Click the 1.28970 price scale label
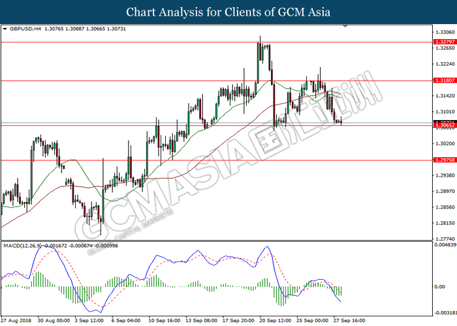Image resolution: width=457 pixels, height=326 pixels. point(445,191)
